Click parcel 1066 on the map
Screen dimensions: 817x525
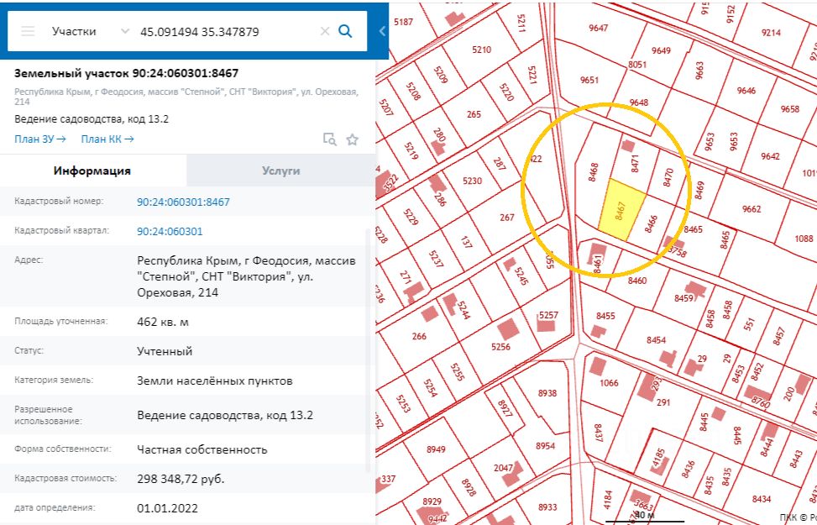coord(609,383)
